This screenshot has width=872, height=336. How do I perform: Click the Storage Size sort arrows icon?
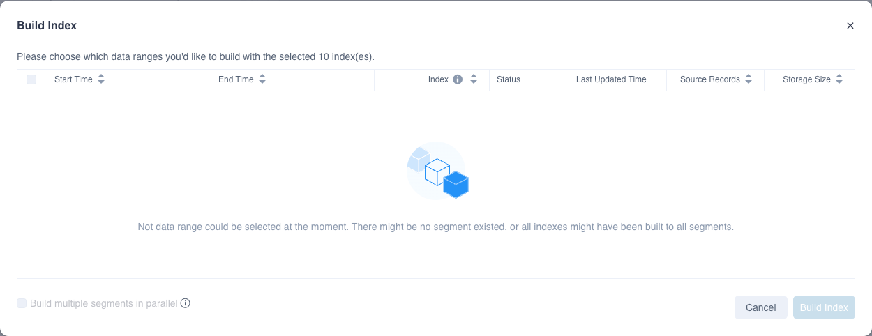pos(839,79)
